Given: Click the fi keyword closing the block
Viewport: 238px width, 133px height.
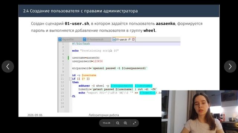Looking at the screenshot, I should click(x=74, y=96).
